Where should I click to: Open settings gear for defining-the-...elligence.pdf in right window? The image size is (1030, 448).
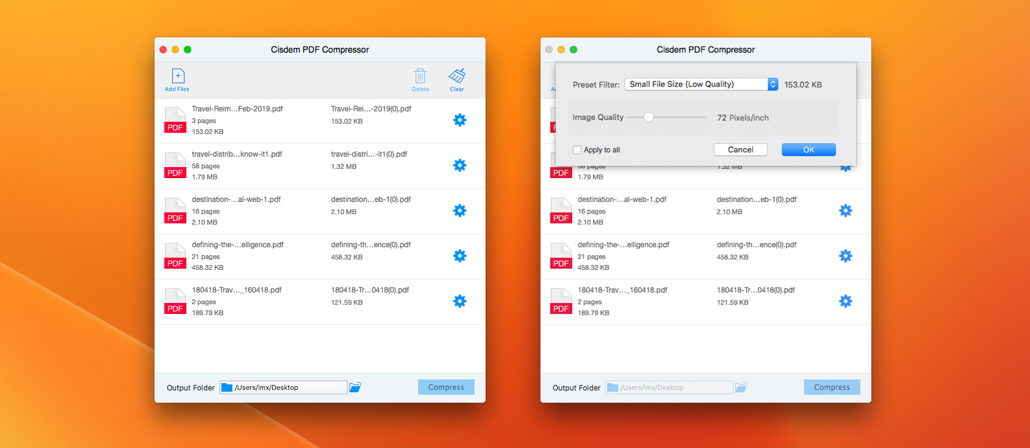pyautogui.click(x=845, y=256)
